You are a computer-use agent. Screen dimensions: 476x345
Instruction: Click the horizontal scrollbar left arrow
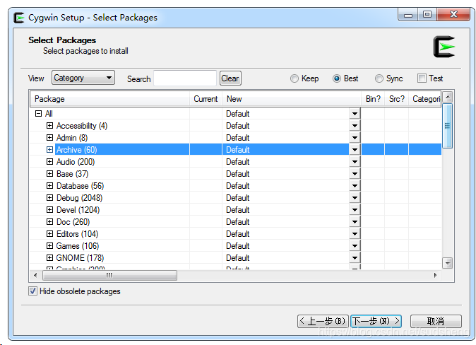(x=35, y=276)
